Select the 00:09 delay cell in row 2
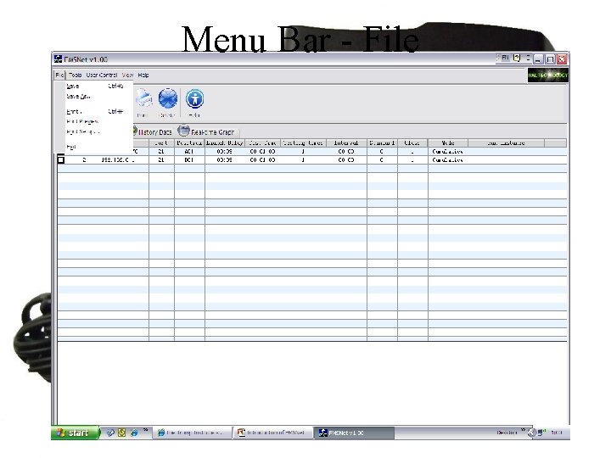611x458 pixels. coord(224,159)
